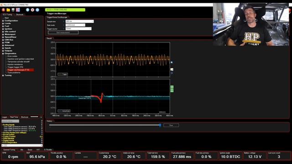Select Temporary cylinder shutoff item
292x164 pixels.
[18, 61]
